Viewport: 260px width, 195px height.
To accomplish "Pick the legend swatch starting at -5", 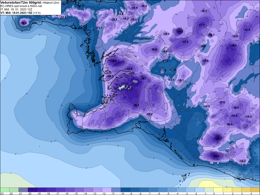I will point(172,190).
